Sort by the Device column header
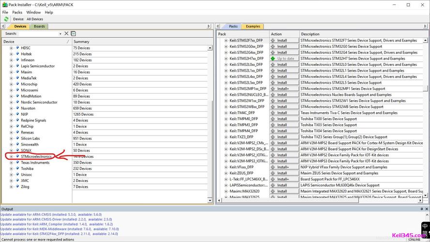The width and height of the screenshot is (430, 242). (x=36, y=42)
